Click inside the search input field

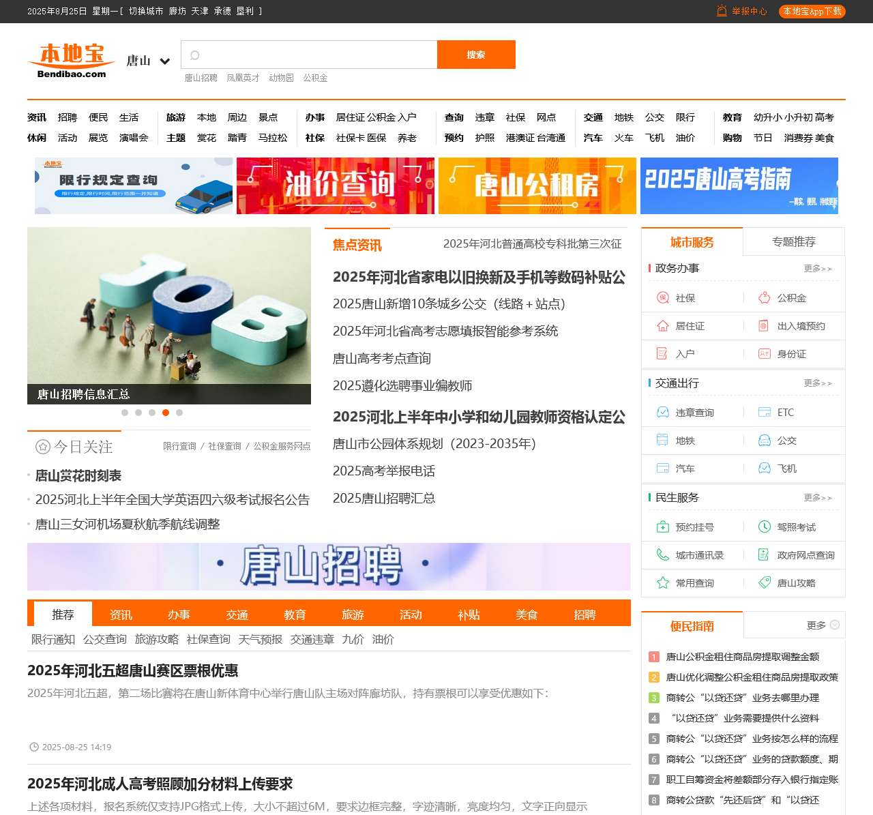pos(308,55)
